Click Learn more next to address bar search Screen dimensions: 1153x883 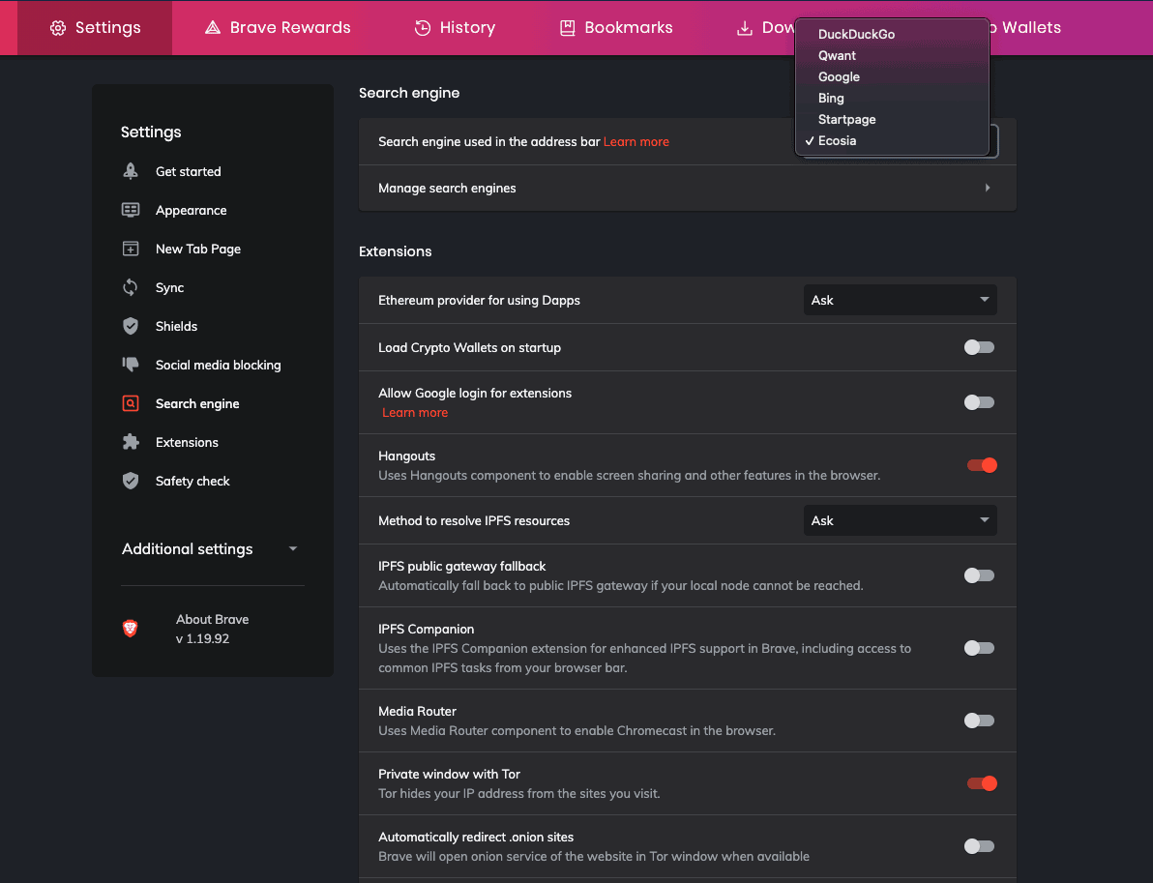coord(636,142)
